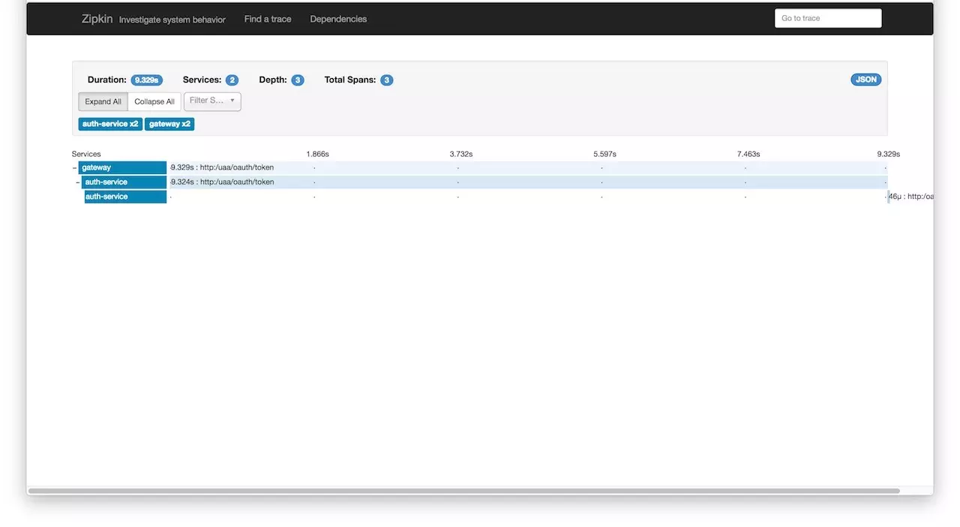The width and height of the screenshot is (960, 527).
Task: Click the Zipkin brand logo link
Action: pos(97,19)
